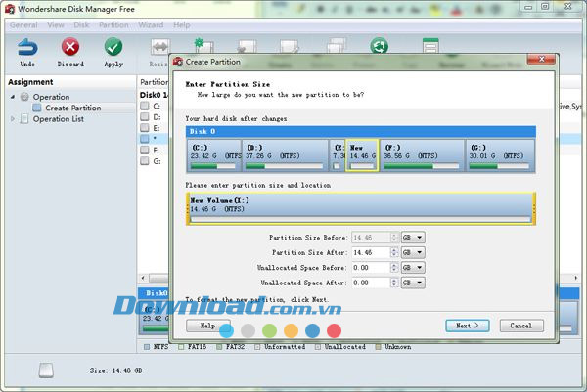
Task: Open the Wizard menu
Action: (x=151, y=25)
